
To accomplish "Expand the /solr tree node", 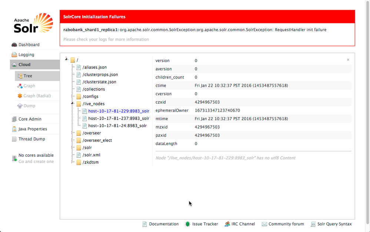I will (73, 147).
